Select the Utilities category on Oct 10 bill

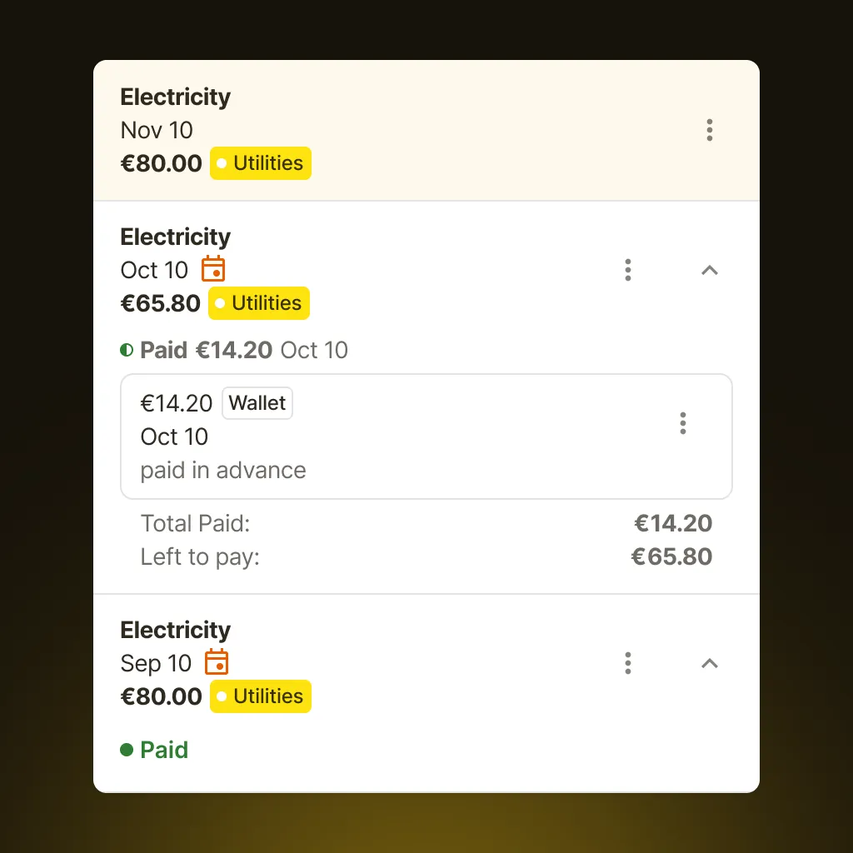pos(258,303)
